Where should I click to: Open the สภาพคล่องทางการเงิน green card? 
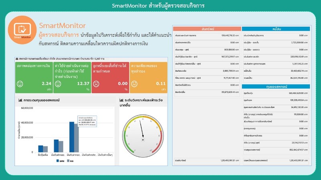point(34,78)
